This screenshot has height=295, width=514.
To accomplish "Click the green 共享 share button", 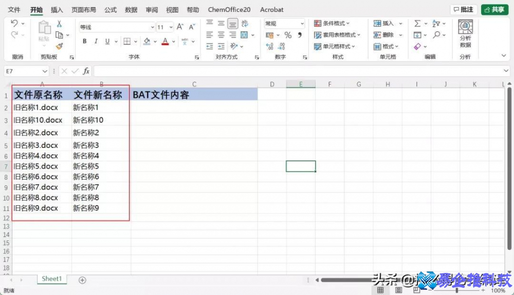I will [494, 9].
